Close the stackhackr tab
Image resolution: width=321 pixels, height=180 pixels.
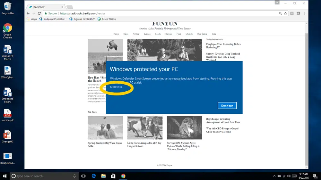coord(62,7)
